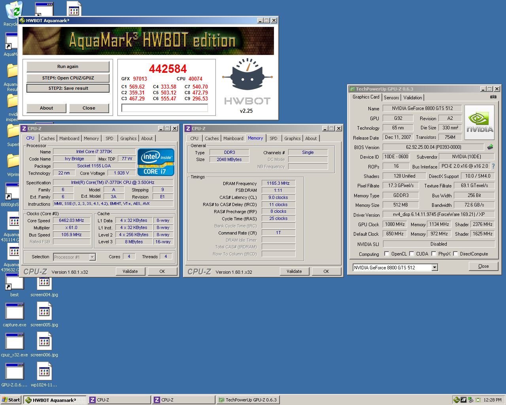The height and width of the screenshot is (405, 506).
Task: Open the GPU selection dropdown in GPU-Z
Action: point(435,268)
